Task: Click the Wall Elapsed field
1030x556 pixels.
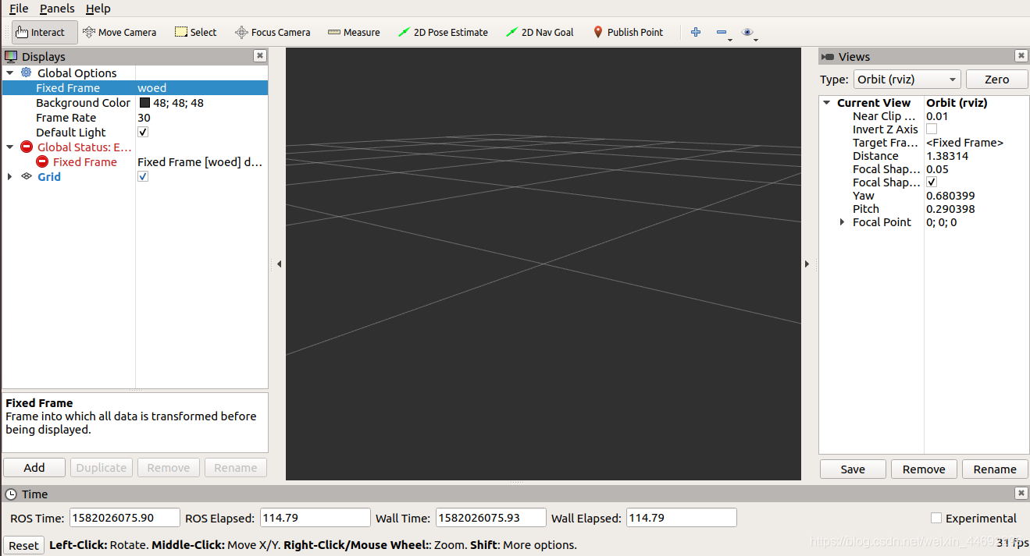Action: point(682,518)
